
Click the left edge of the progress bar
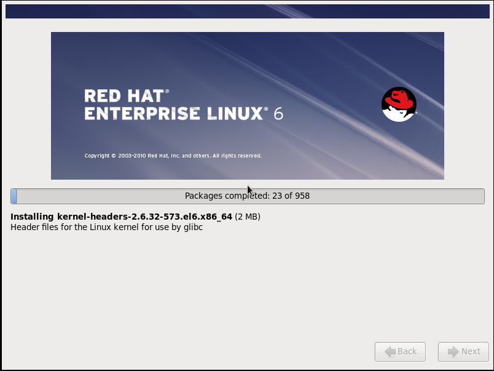(14, 196)
